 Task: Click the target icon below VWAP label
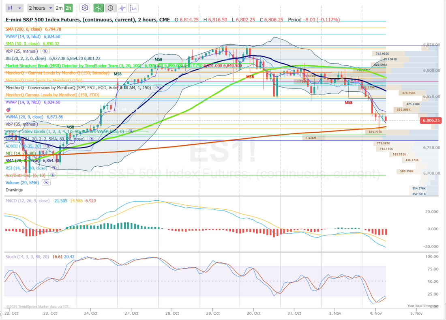point(9,110)
